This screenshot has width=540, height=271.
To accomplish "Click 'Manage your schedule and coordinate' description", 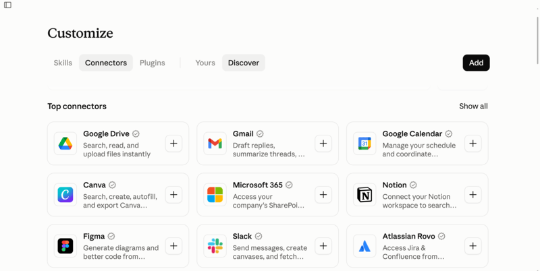I will 418,150.
